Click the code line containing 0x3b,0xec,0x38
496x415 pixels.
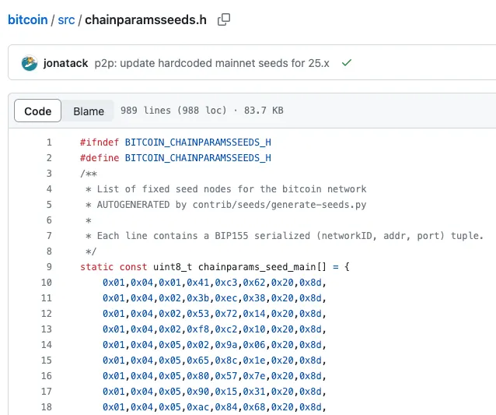(215, 298)
